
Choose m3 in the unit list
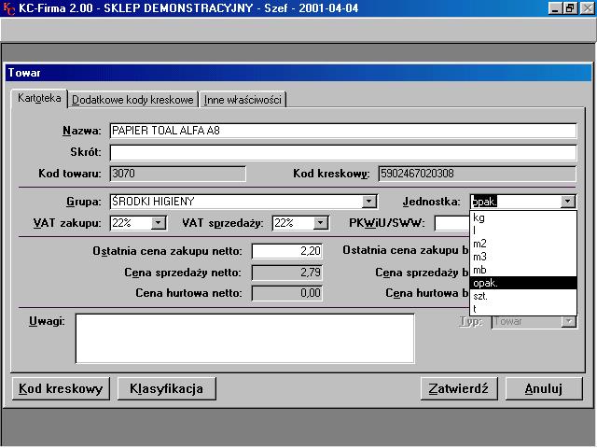click(523, 257)
